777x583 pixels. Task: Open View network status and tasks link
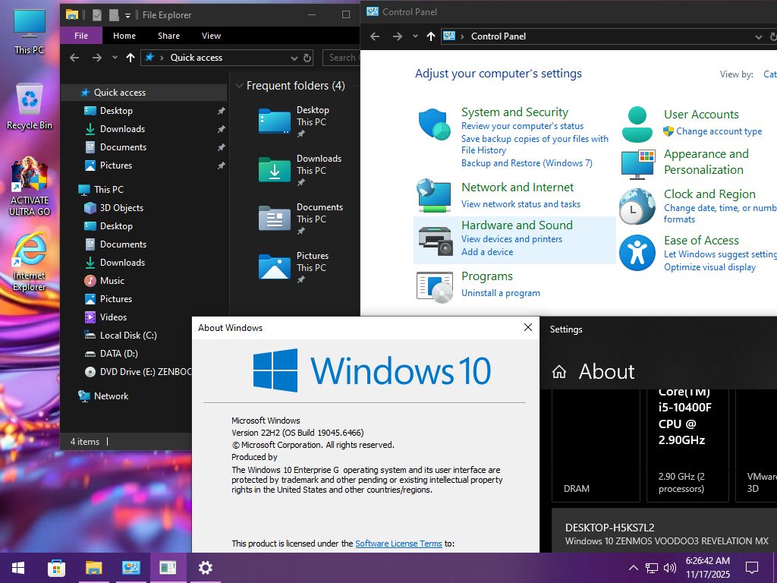coord(521,204)
